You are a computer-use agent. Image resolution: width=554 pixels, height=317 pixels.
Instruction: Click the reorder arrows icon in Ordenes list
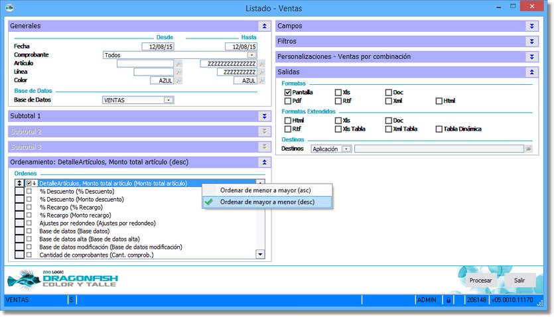[x=19, y=183]
